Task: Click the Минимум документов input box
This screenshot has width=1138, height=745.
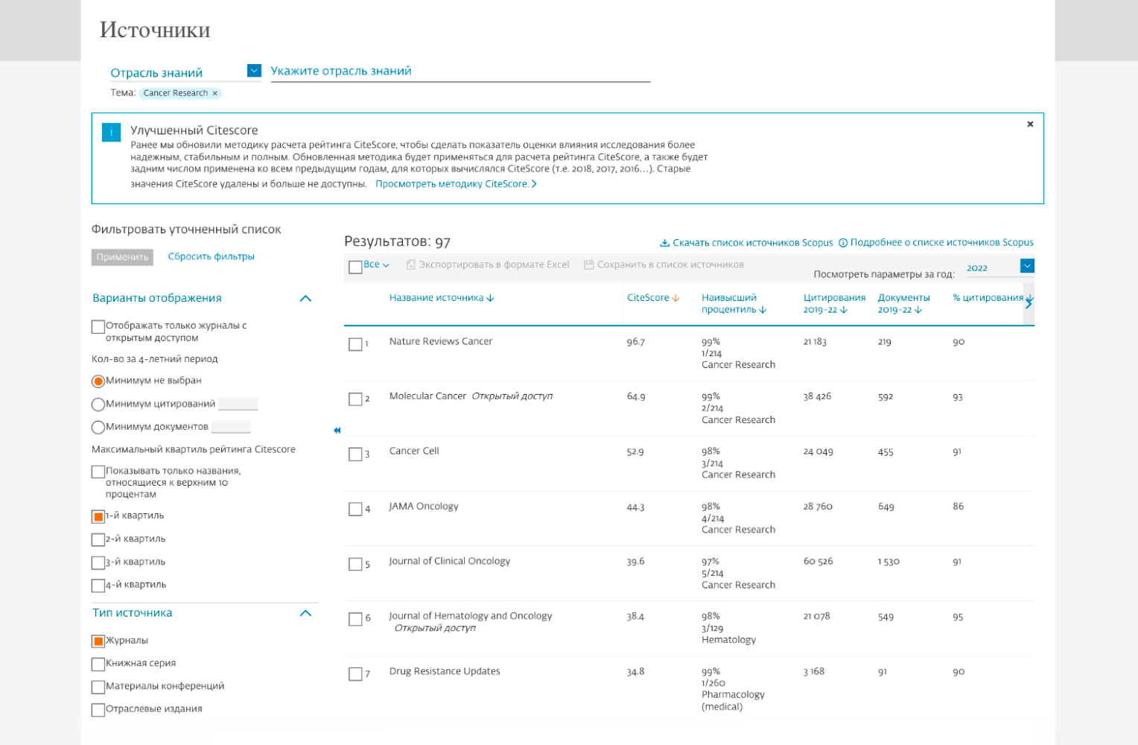Action: point(231,427)
